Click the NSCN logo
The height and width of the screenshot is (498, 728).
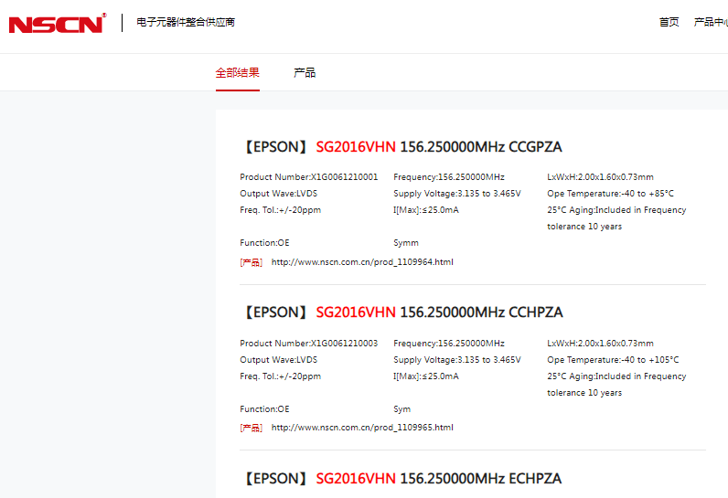click(58, 23)
